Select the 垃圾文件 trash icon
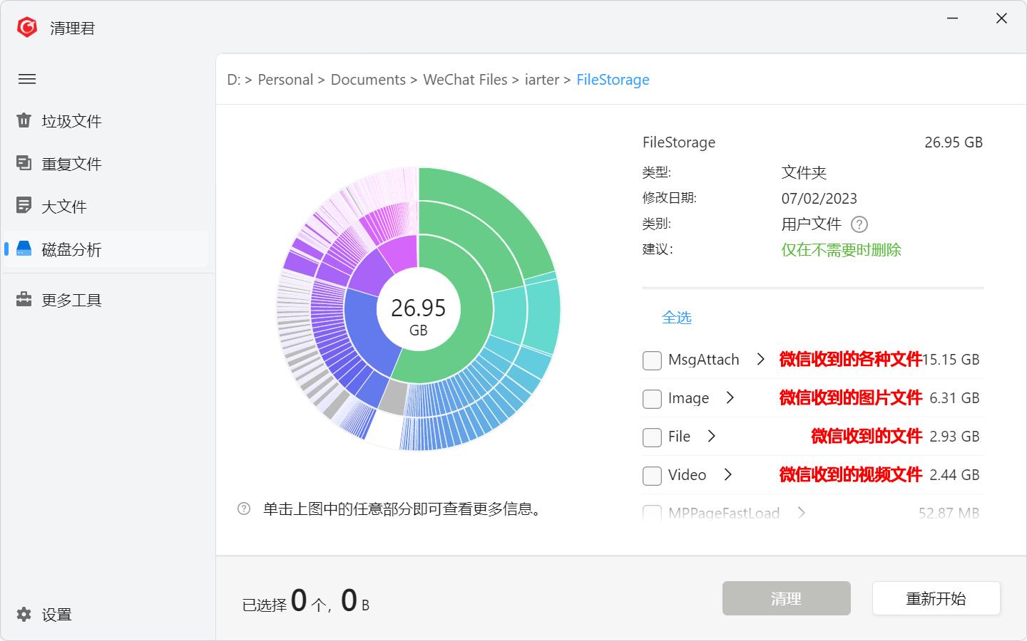 coord(24,121)
